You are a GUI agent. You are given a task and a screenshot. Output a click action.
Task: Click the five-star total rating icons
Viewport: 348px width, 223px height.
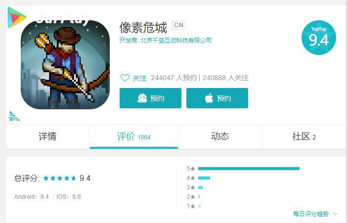coord(59,178)
